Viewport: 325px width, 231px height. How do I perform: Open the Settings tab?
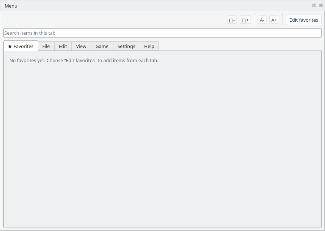(126, 46)
